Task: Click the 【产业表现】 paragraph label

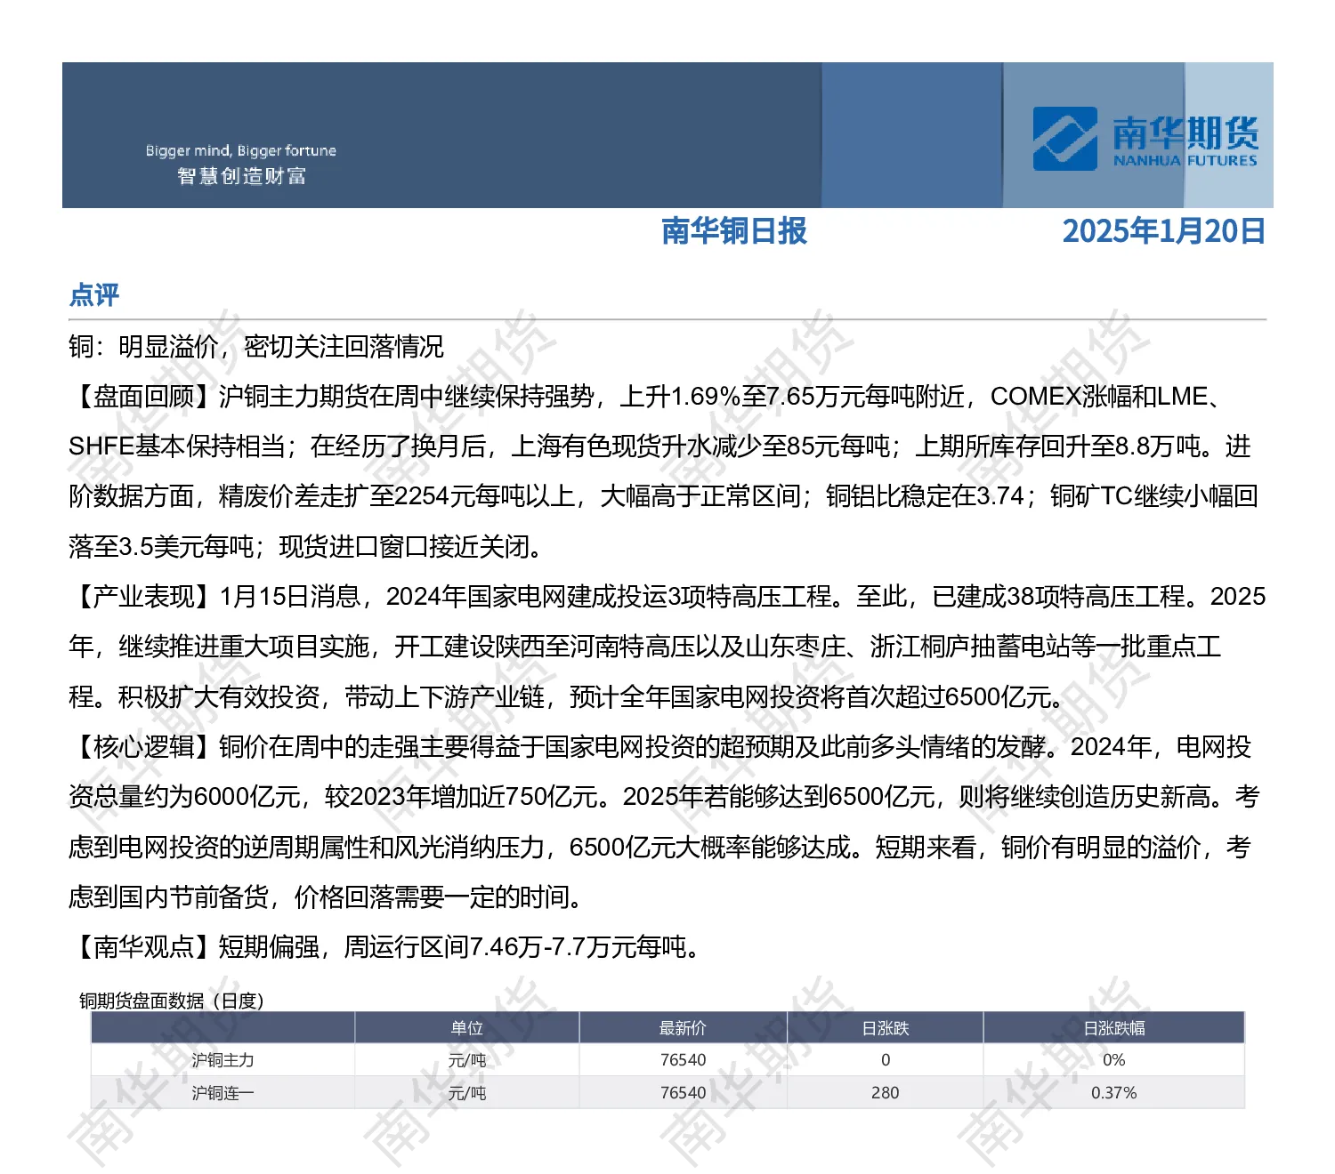Action: click(143, 597)
